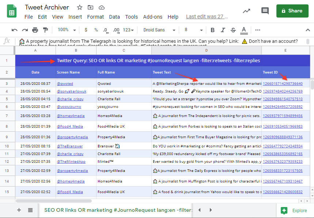
Task: Select column A header
Action: click(35, 50)
